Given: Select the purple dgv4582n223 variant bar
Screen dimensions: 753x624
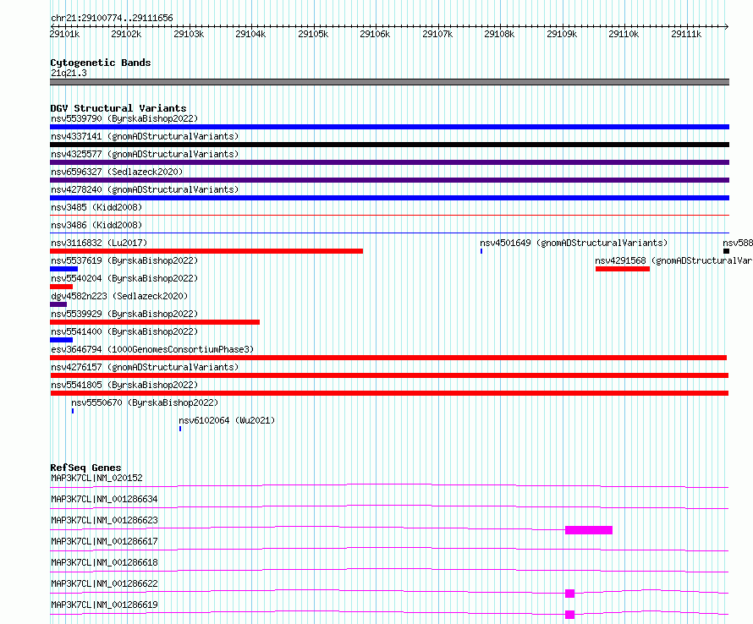Looking at the screenshot, I should pos(58,304).
